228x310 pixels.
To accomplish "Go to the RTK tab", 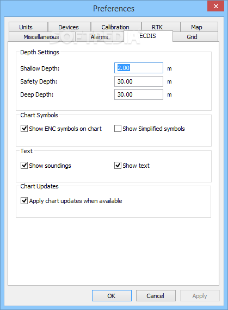I will click(x=161, y=27).
